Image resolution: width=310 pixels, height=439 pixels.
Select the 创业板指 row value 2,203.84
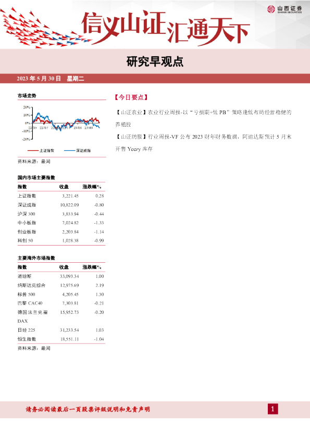70,231
